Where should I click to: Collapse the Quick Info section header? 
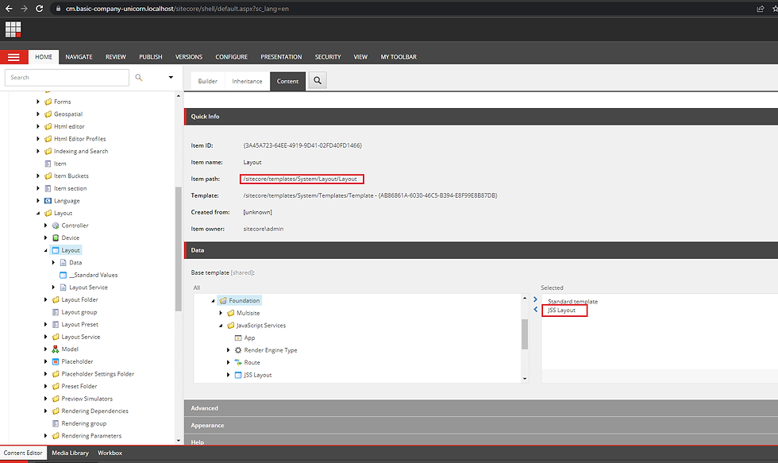481,117
